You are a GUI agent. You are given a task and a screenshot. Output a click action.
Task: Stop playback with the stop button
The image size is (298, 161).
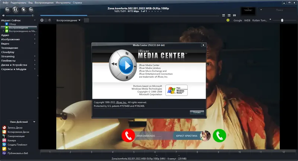click(x=23, y=10)
